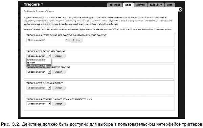203x128 pixels.
Task: Click the shortcut icon next to Triggers title
Action: click(x=42, y=4)
